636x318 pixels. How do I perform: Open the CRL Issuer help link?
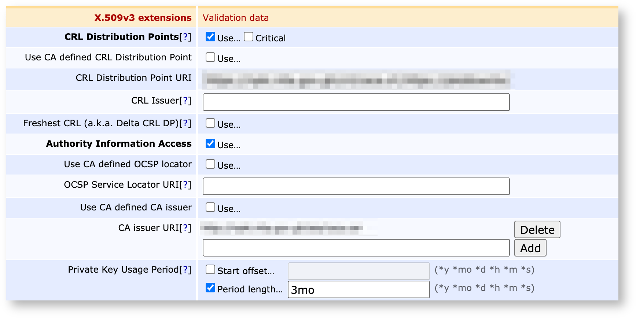185,101
